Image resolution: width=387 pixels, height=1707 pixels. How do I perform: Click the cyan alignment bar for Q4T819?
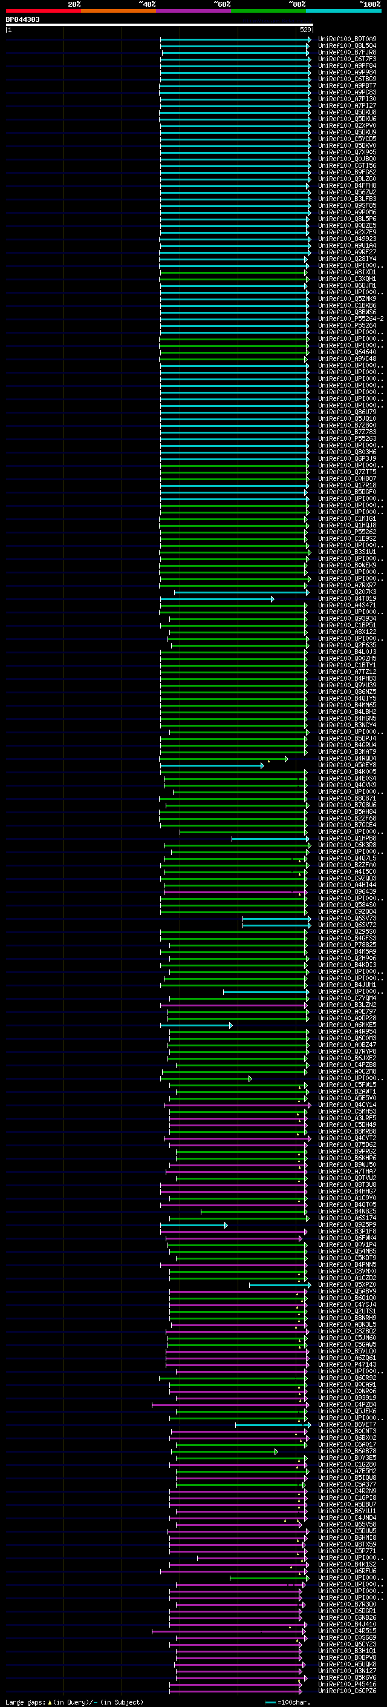pos(217,599)
